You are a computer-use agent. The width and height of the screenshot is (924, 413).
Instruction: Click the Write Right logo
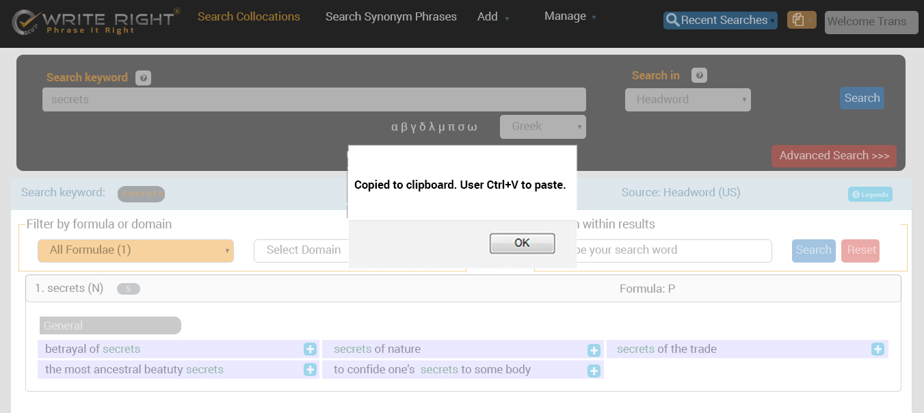click(96, 22)
